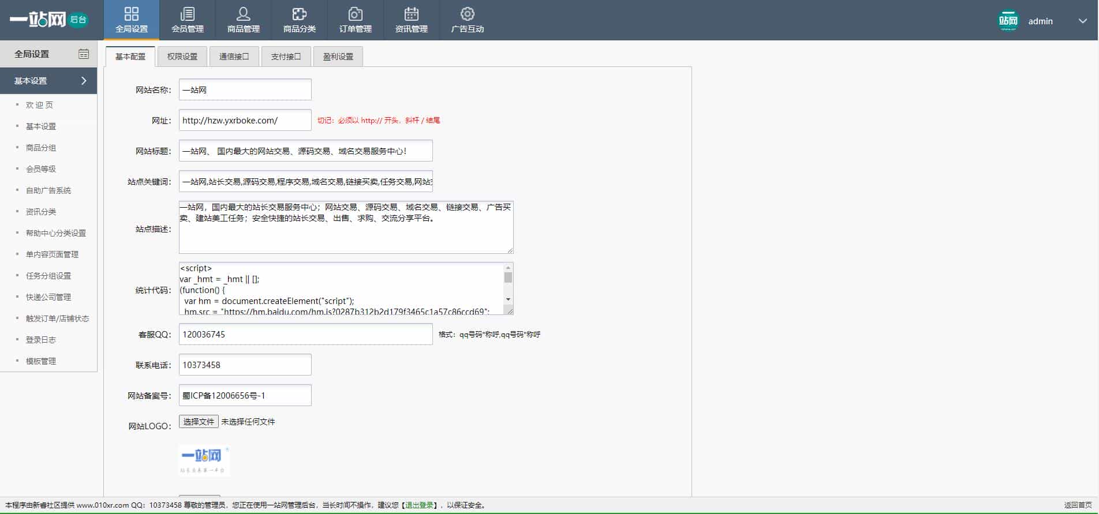Image resolution: width=1099 pixels, height=514 pixels.
Task: Click the 一站网 后台 logo
Action: [x=49, y=20]
